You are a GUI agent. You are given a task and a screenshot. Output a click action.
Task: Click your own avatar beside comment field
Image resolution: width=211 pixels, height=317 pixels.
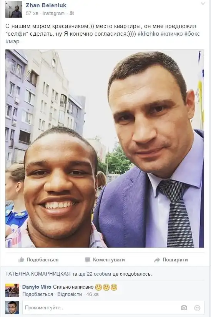tap(12, 307)
